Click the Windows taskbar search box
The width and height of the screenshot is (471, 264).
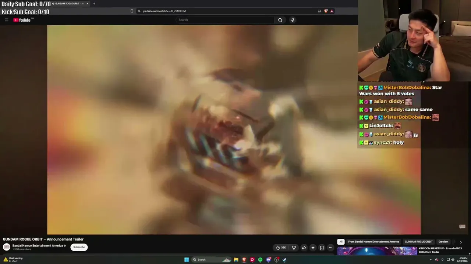coord(211,260)
